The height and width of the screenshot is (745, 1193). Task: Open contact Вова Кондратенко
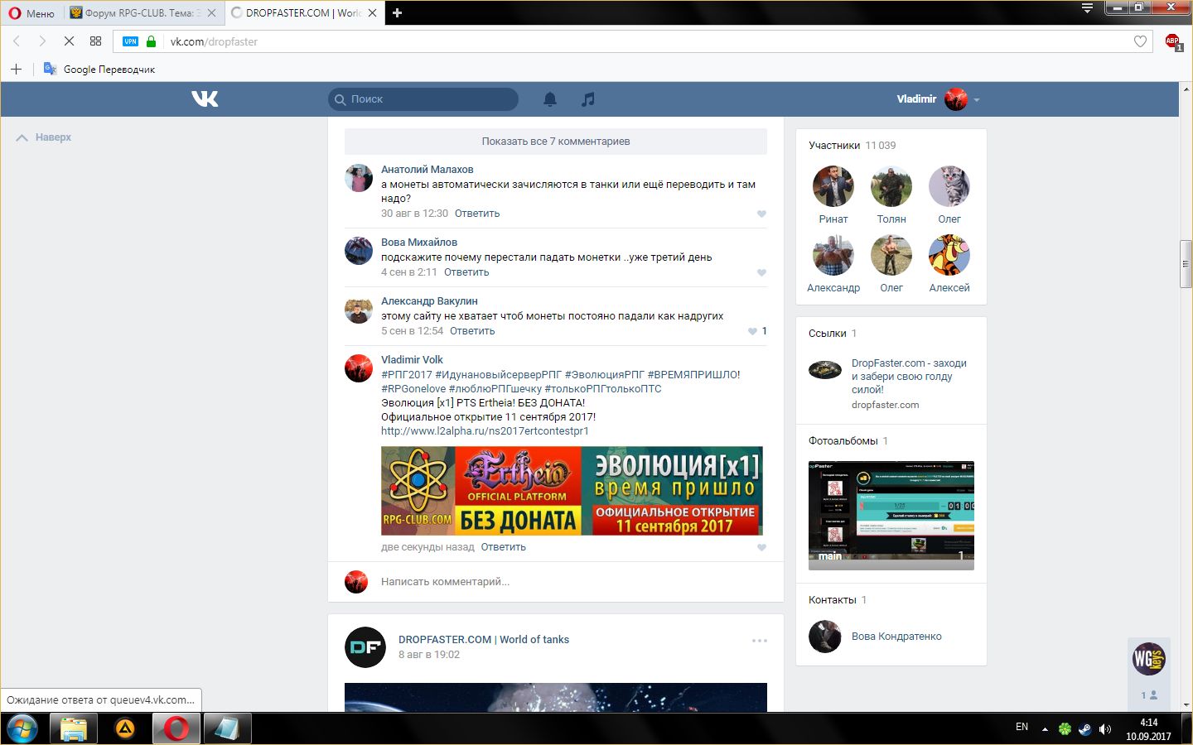(896, 637)
